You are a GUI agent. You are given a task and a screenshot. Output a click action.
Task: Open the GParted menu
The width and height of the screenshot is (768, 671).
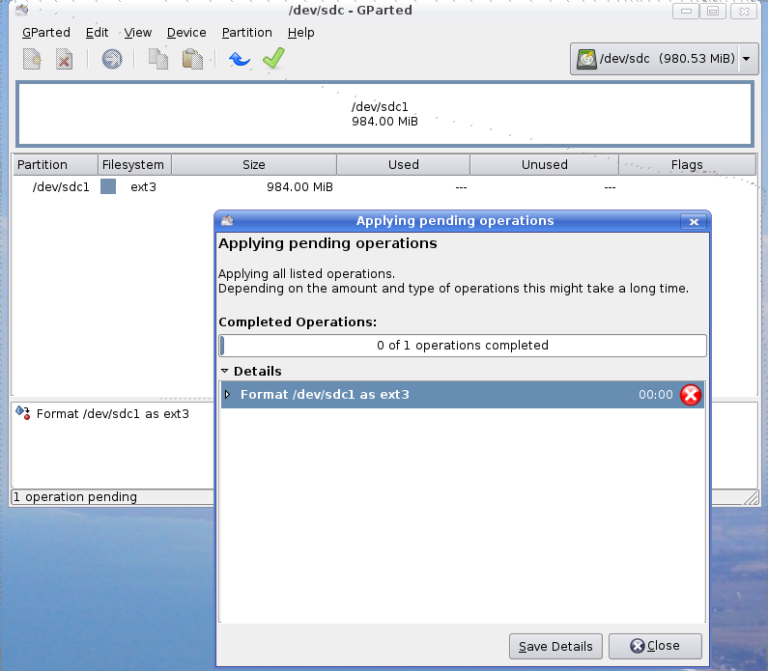point(45,32)
